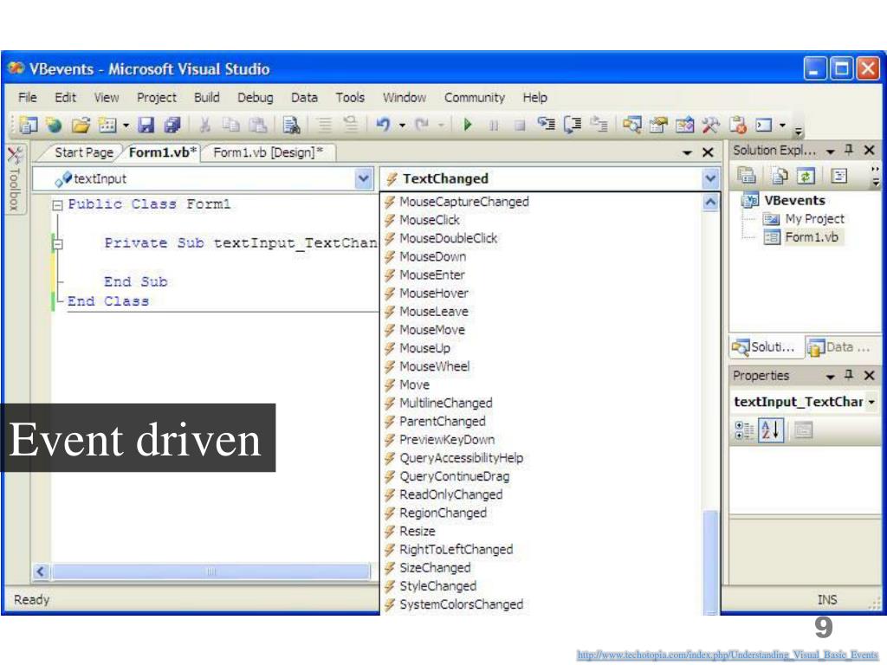This screenshot has height=665, width=887.
Task: Click the Step Out toolbar icon
Action: click(x=599, y=124)
